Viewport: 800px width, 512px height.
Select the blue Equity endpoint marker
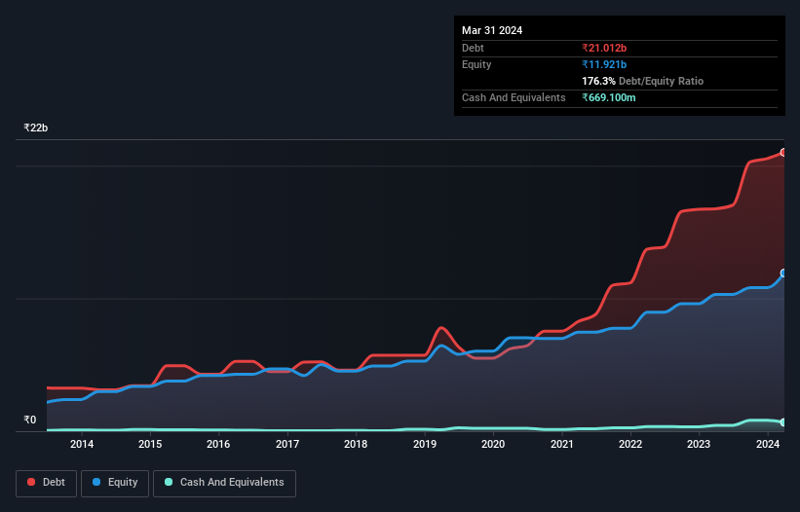pyautogui.click(x=783, y=274)
